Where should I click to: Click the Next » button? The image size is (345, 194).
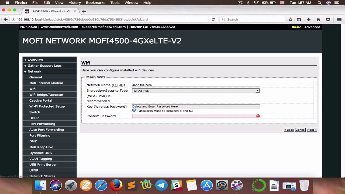[x=312, y=130]
